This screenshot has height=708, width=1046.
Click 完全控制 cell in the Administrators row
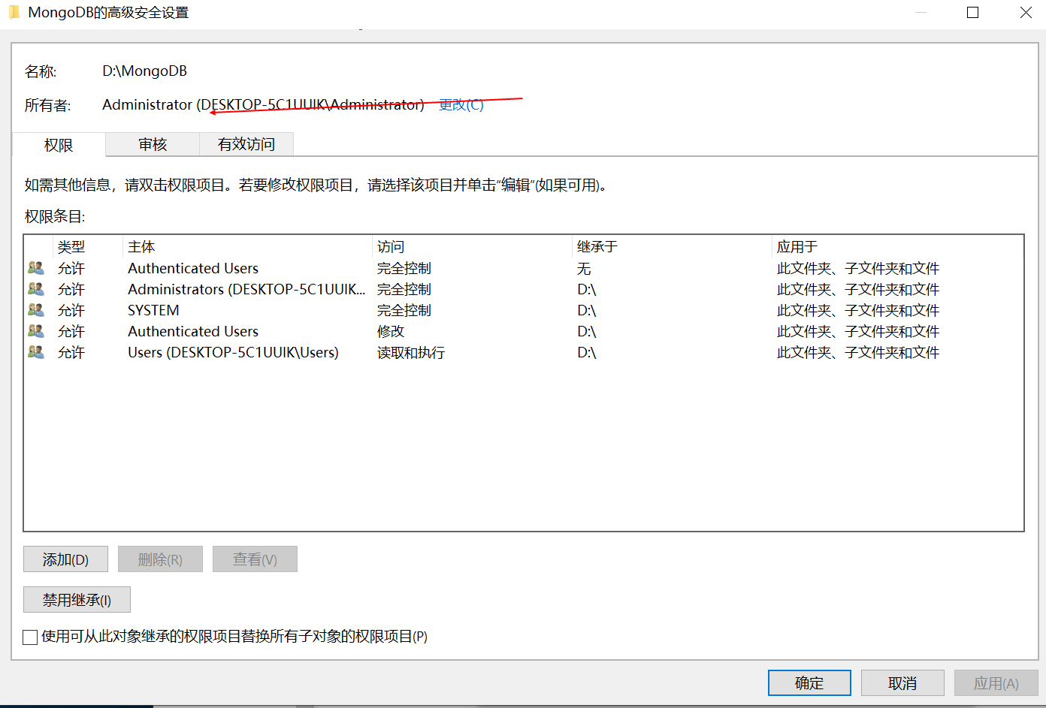(x=404, y=289)
